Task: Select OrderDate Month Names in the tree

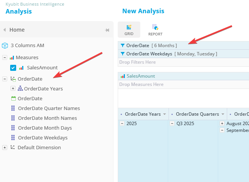Action: (x=47, y=118)
